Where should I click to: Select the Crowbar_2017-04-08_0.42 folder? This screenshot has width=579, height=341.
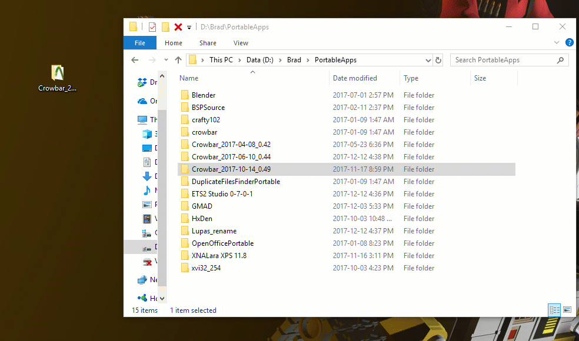[x=231, y=145]
